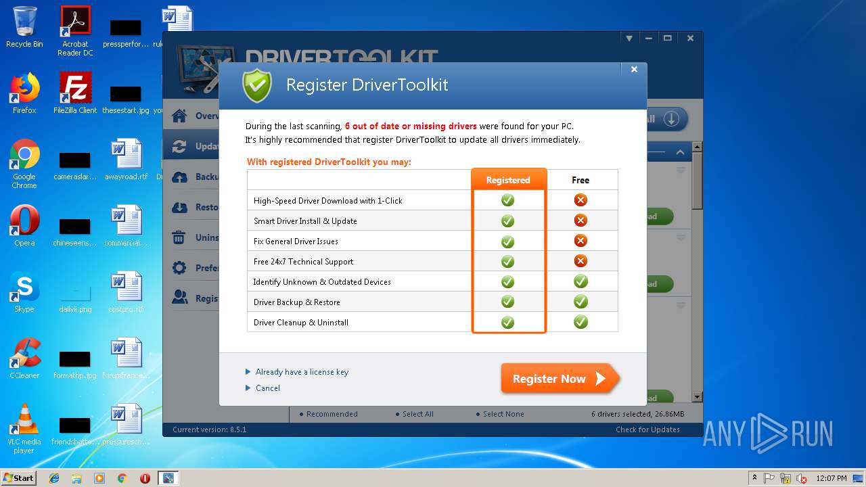The image size is (866, 487).
Task: Select the costpro.rtf desktop file
Action: pyautogui.click(x=126, y=292)
